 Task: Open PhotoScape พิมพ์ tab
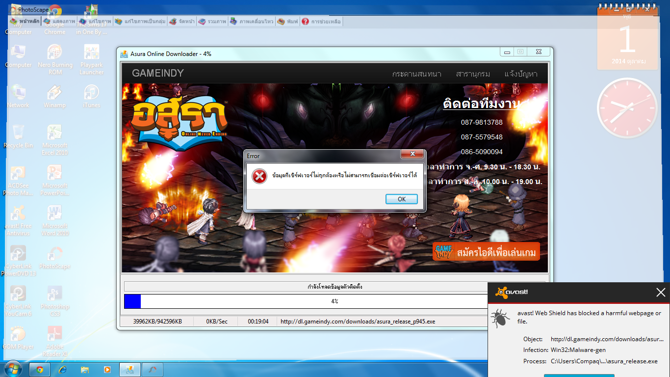point(287,22)
